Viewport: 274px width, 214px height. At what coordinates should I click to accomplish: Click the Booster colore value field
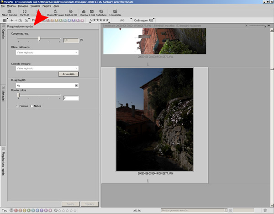point(71,98)
